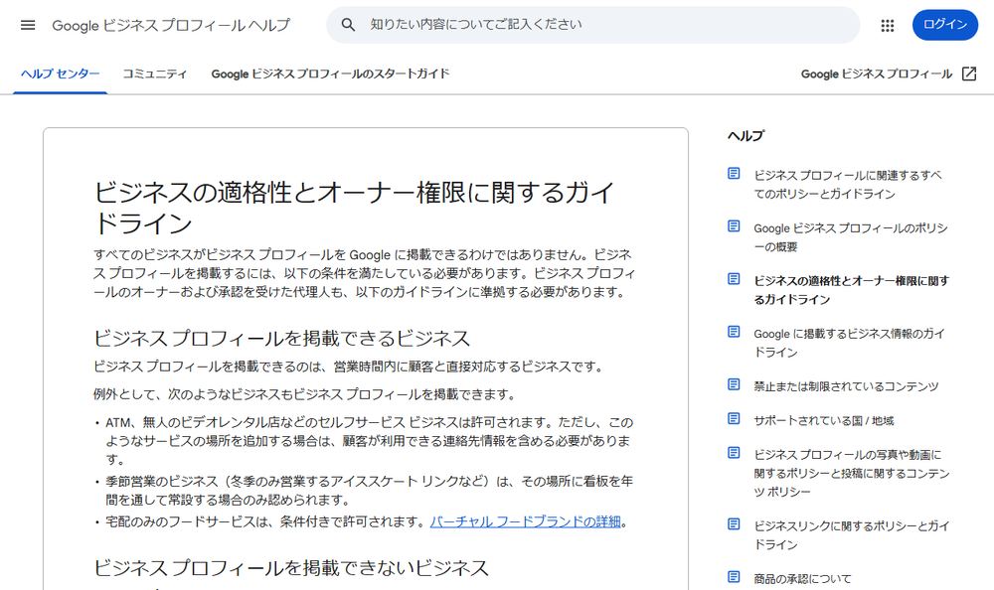This screenshot has height=590, width=994.
Task: Click document icon beside 商品の承認について
Action: (x=734, y=577)
